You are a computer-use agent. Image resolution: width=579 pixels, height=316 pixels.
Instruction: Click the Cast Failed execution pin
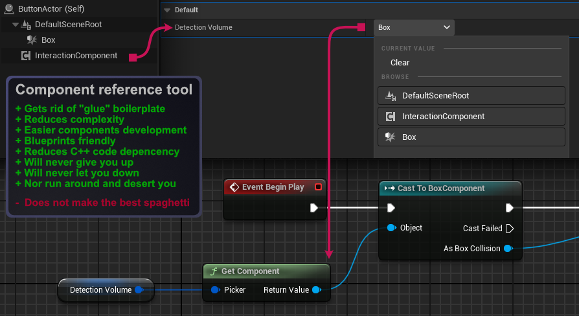[x=510, y=229]
